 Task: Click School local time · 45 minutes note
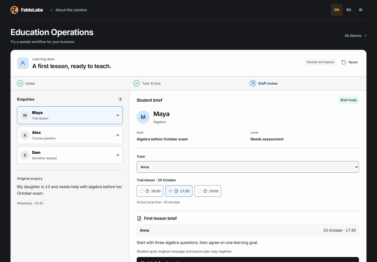158,202
